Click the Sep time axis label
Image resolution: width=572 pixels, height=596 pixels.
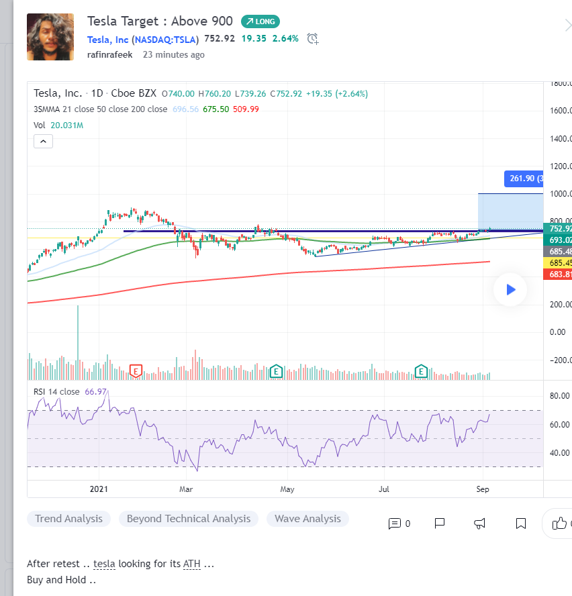[483, 489]
